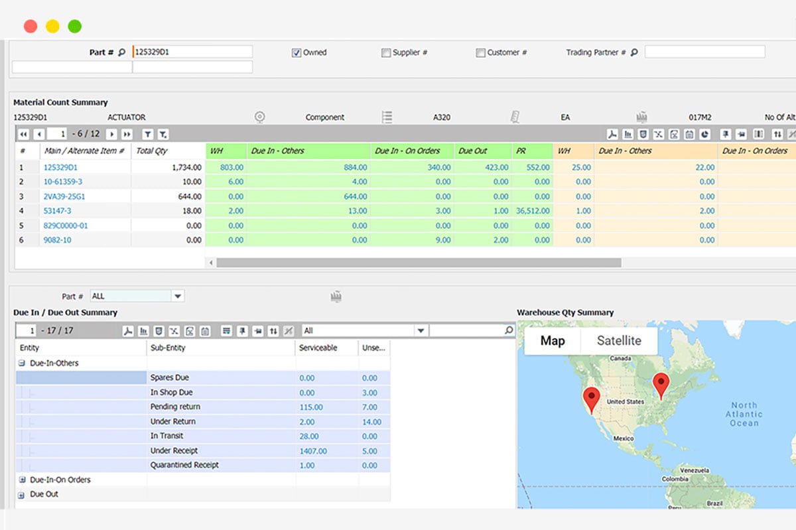
Task: Switch to Satellite view on the map
Action: pos(619,341)
